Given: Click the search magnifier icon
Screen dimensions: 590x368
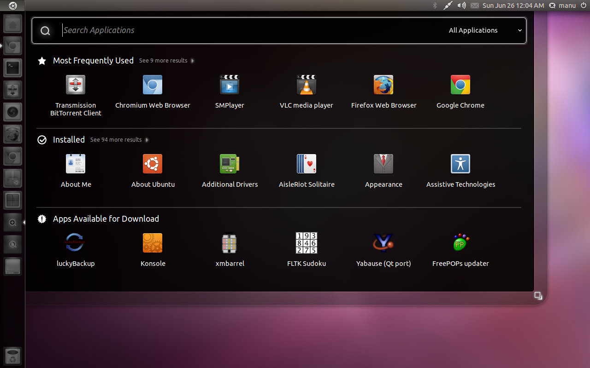Looking at the screenshot, I should (45, 31).
